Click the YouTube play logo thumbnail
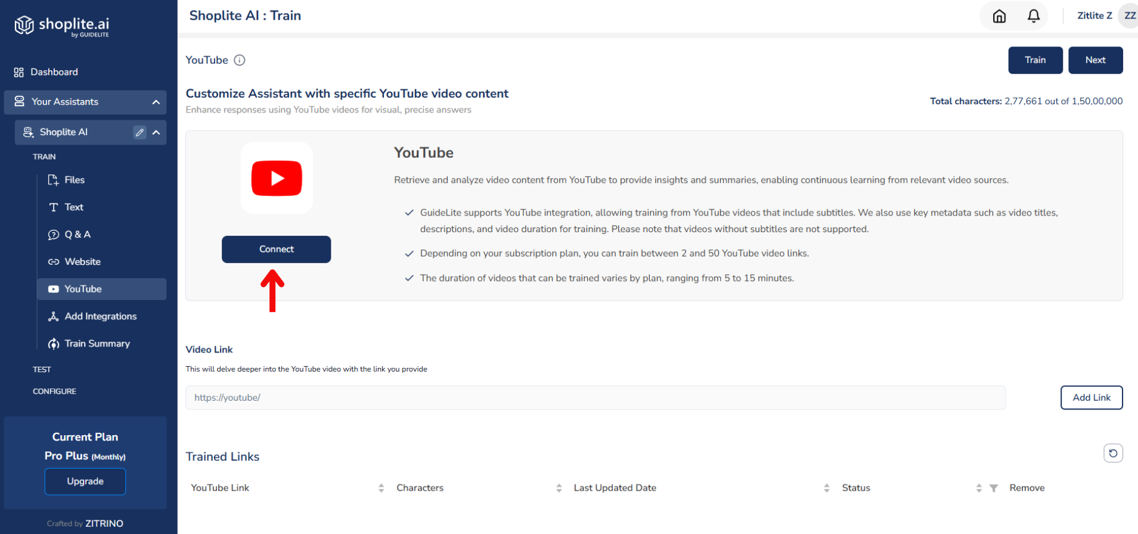Viewport: 1138px width, 534px height. 277,178
